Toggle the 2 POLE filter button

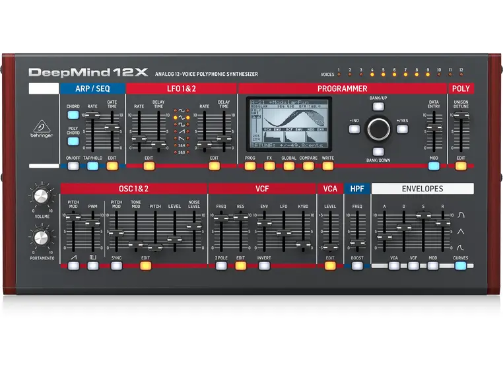(221, 266)
